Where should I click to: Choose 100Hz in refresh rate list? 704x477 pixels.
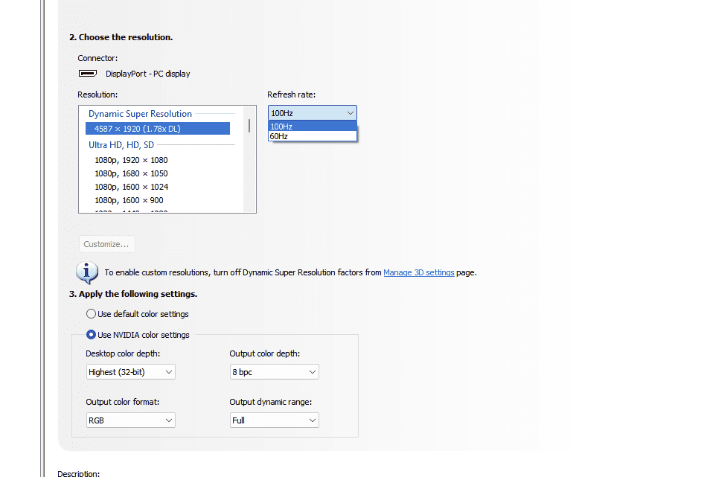click(313, 127)
